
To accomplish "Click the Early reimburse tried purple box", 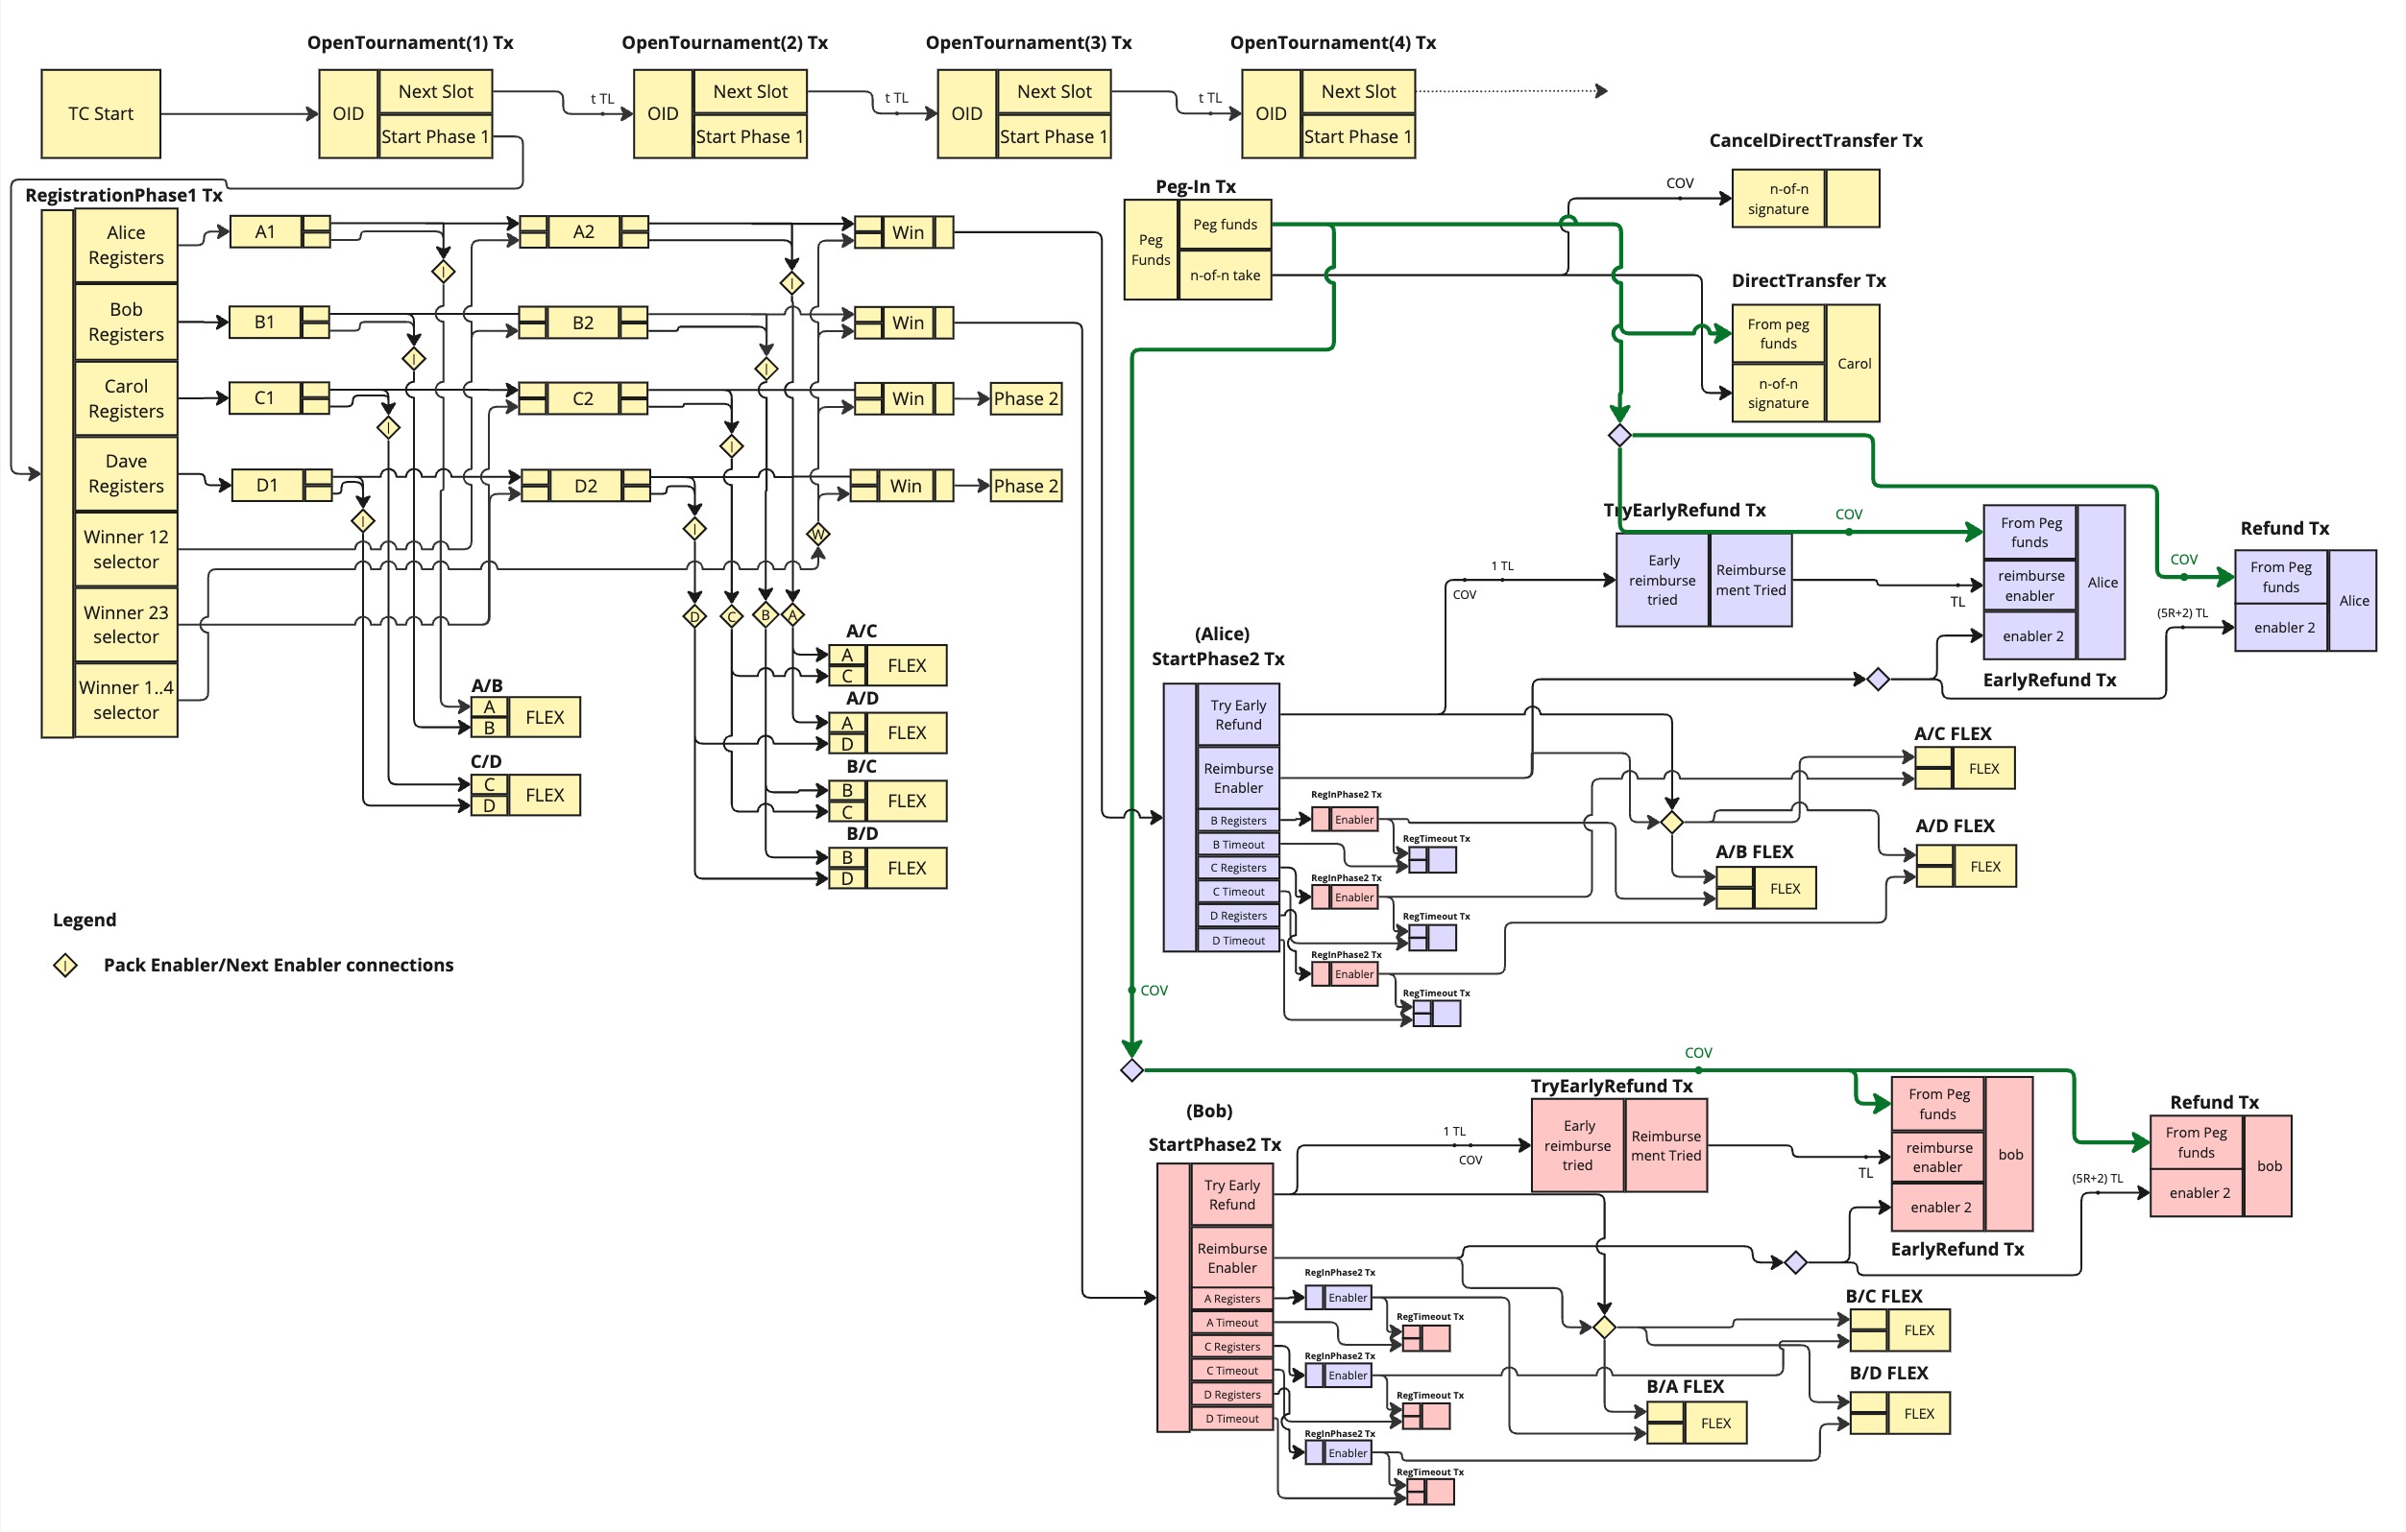I will click(1662, 580).
